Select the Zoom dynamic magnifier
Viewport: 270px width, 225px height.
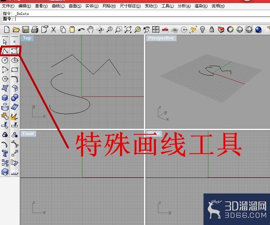(109, 30)
